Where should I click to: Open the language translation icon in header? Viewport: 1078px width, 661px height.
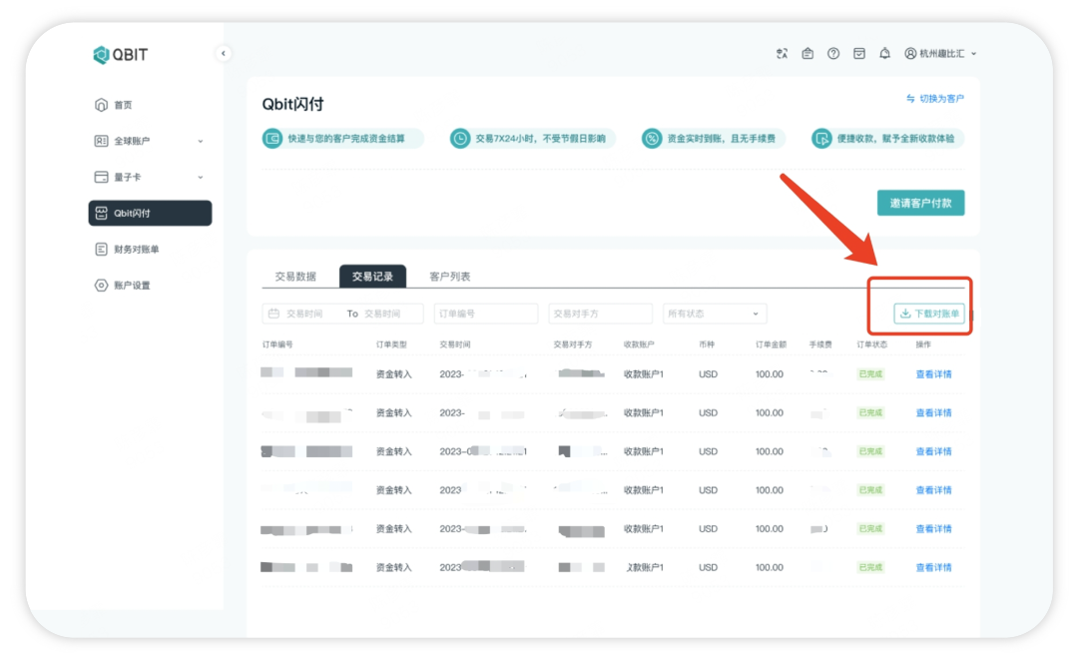(782, 54)
